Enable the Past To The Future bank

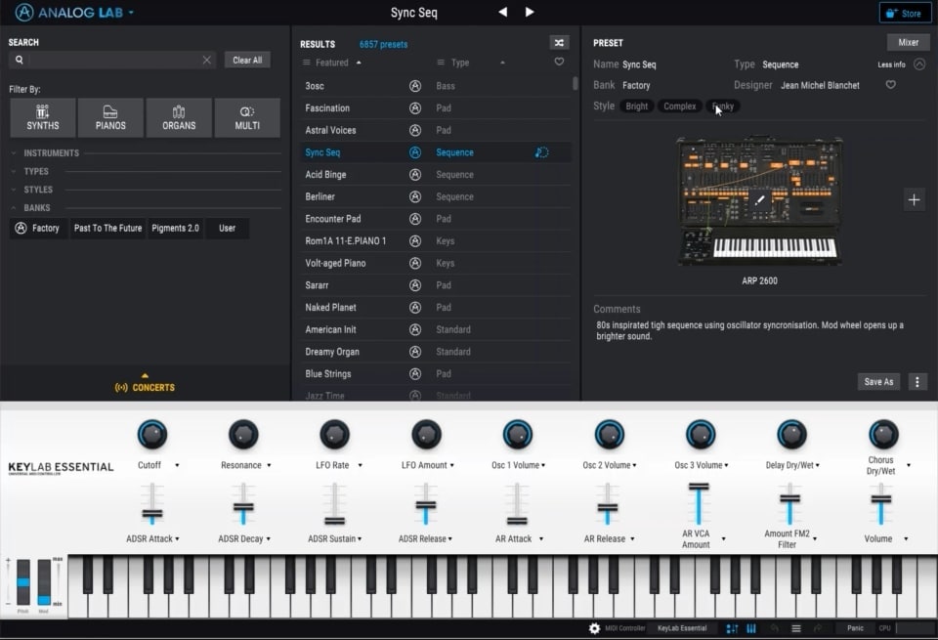[108, 229]
